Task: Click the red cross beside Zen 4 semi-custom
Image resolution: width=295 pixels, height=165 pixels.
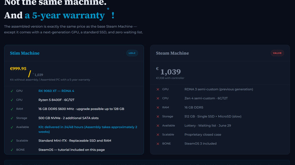Action: click(x=158, y=99)
